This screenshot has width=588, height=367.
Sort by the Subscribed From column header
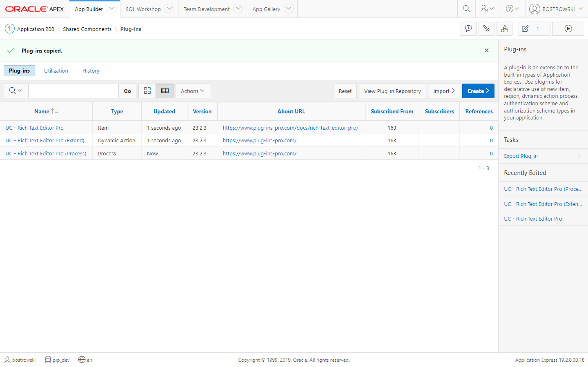coord(392,111)
